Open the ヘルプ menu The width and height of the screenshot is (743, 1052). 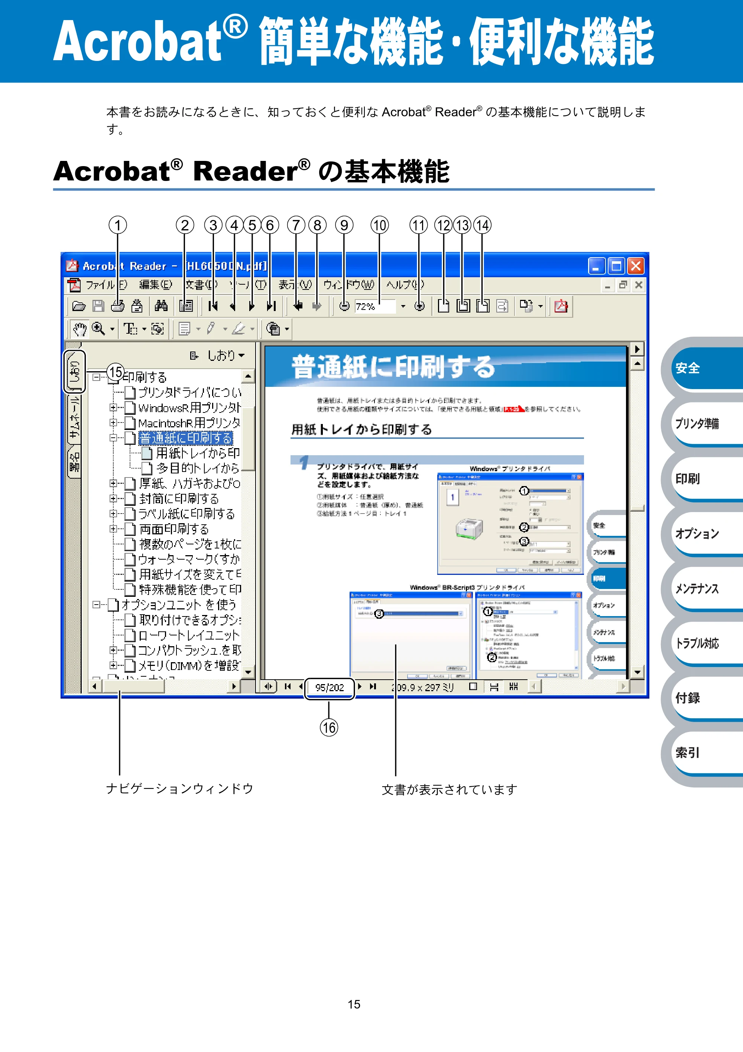click(x=405, y=285)
